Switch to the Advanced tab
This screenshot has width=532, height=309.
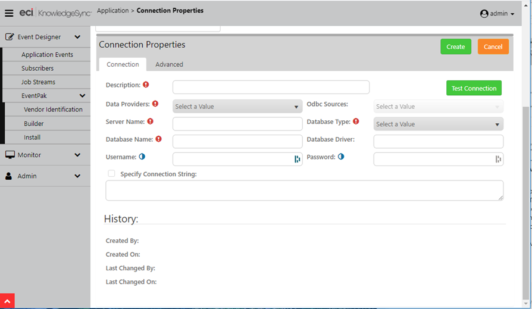click(170, 64)
